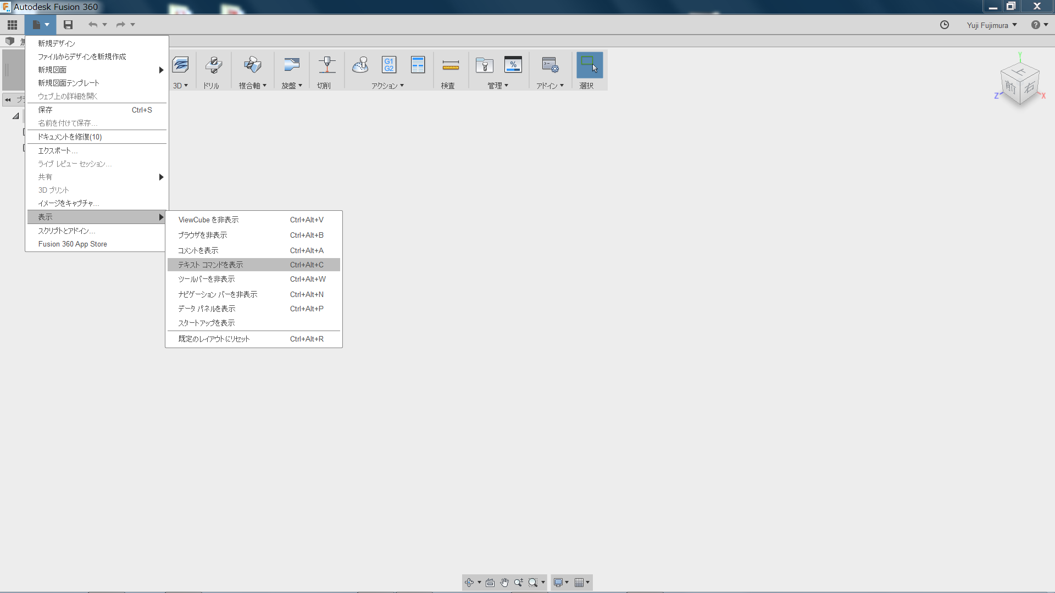Expand the 共有 submenu arrow
The height and width of the screenshot is (593, 1055).
click(161, 177)
